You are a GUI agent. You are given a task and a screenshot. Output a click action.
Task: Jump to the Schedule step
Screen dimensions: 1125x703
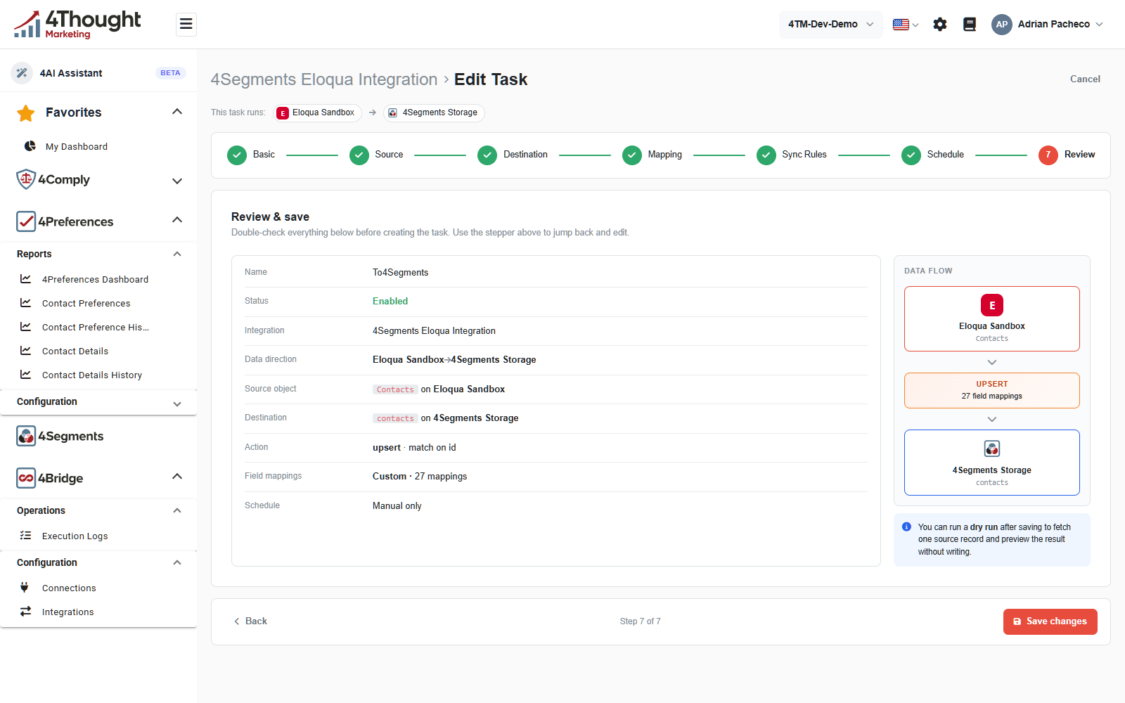(x=932, y=155)
